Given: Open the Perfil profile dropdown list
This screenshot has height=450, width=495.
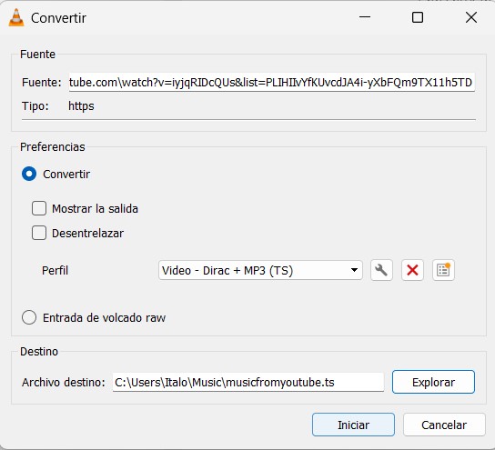Looking at the screenshot, I should coord(260,270).
